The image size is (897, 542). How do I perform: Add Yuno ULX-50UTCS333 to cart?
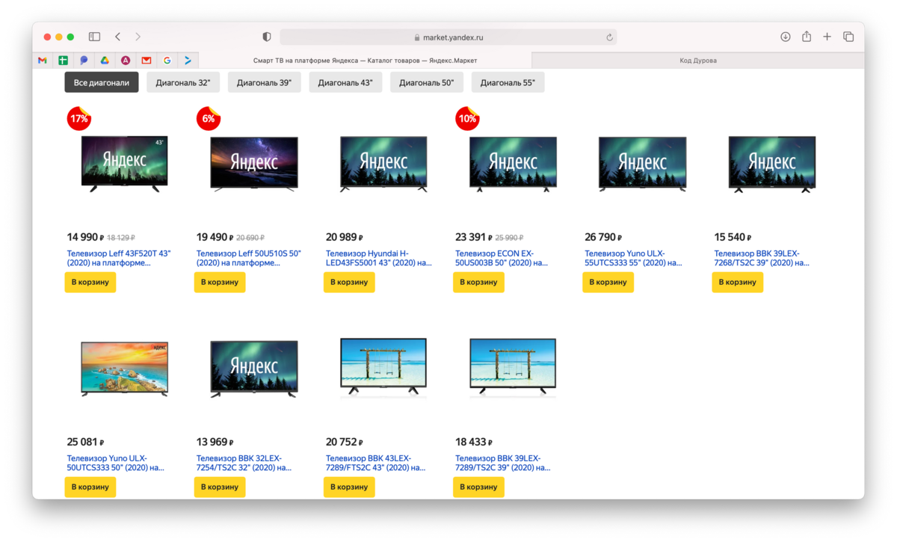90,487
